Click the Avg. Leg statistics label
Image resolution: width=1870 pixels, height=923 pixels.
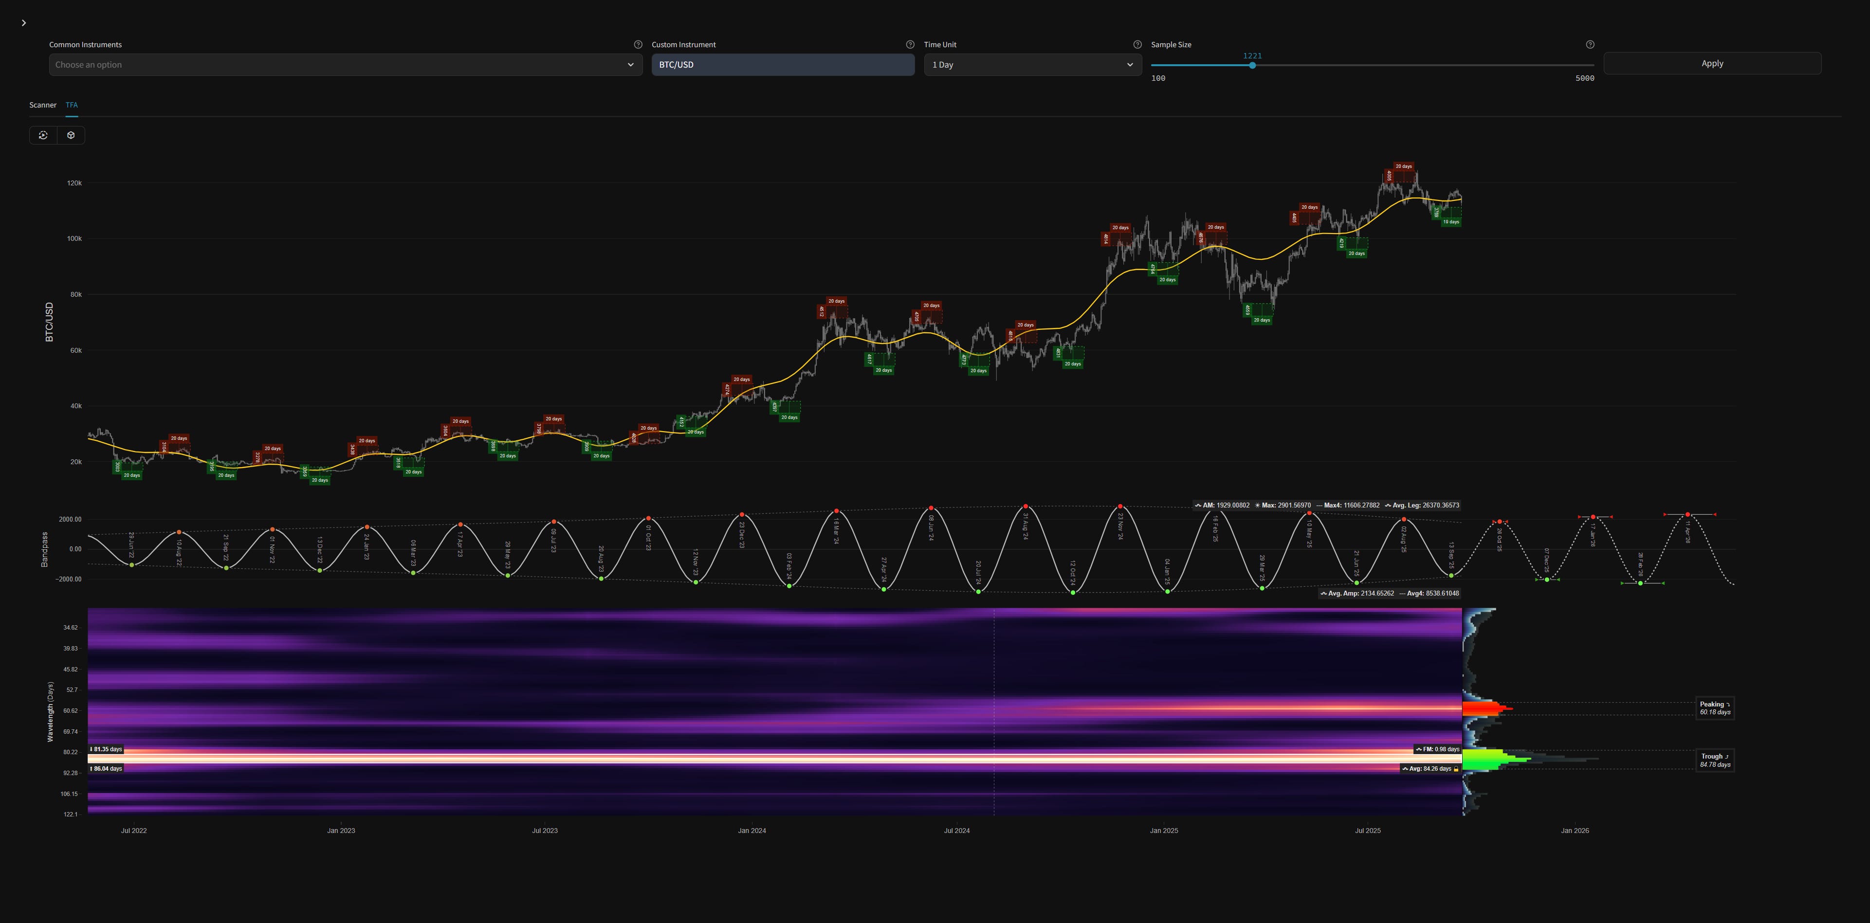coord(1423,504)
